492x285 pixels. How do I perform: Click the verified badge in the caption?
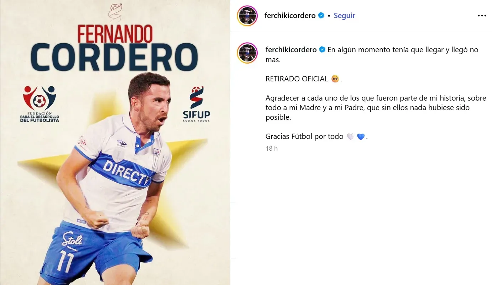(322, 50)
